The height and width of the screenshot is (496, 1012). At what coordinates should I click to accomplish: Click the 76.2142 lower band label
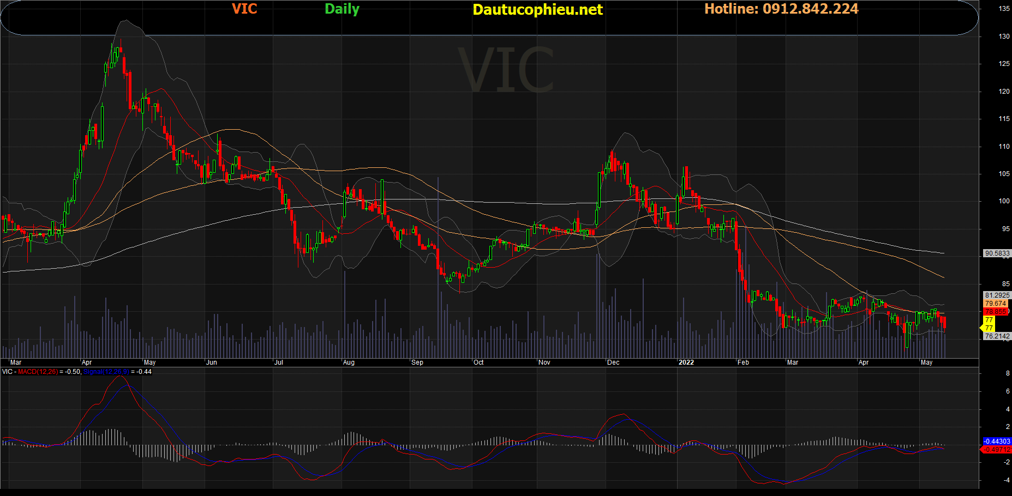[997, 336]
